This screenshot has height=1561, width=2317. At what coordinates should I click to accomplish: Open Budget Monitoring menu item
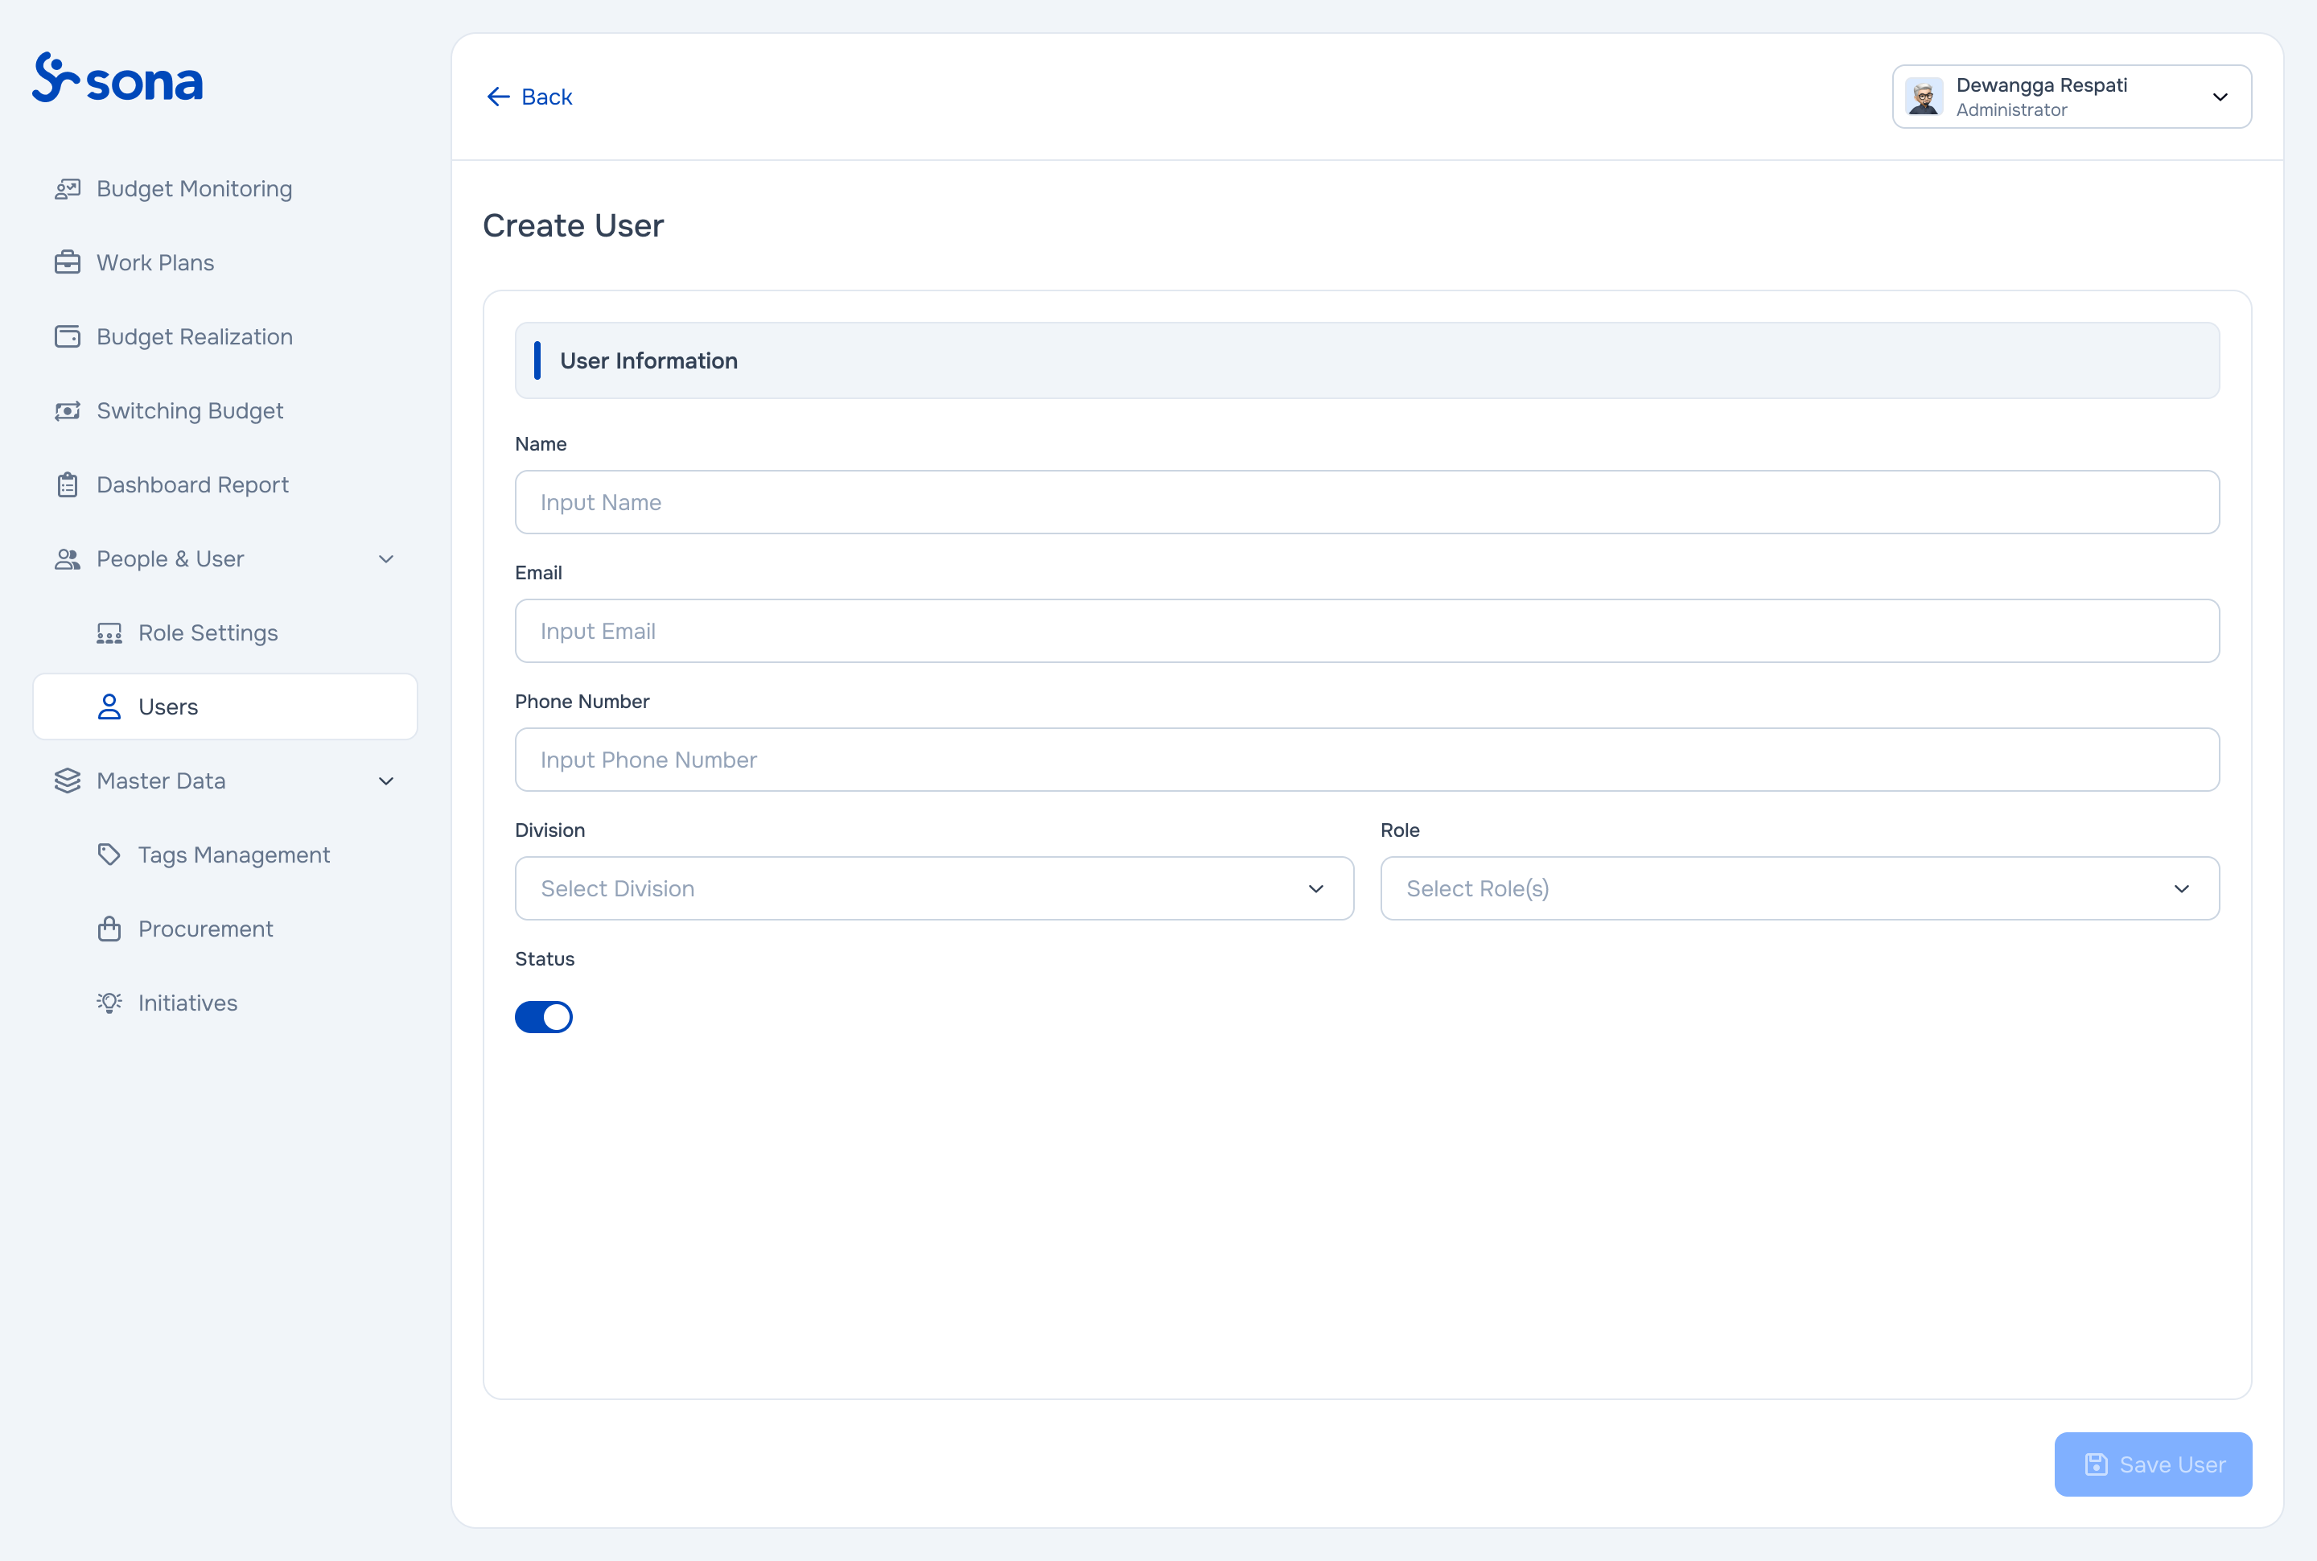coord(225,189)
